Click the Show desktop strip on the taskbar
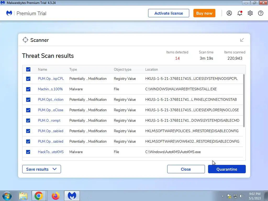 click(x=266, y=196)
